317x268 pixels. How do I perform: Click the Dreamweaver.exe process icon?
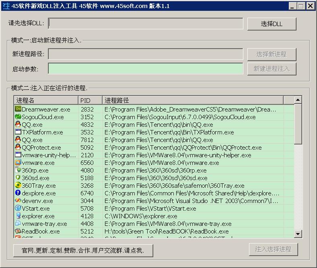[18, 109]
